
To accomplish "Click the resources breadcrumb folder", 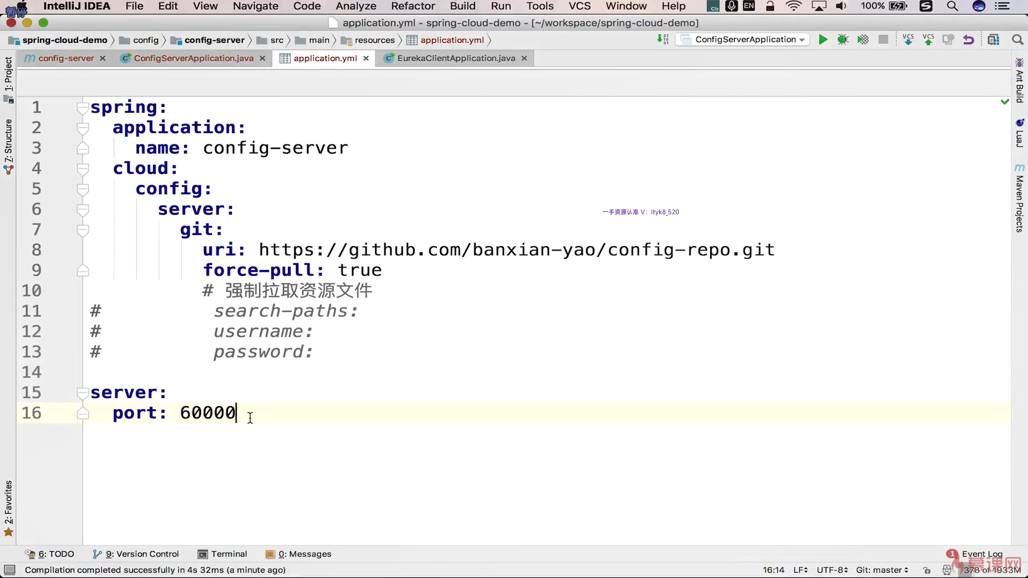I will tap(374, 40).
